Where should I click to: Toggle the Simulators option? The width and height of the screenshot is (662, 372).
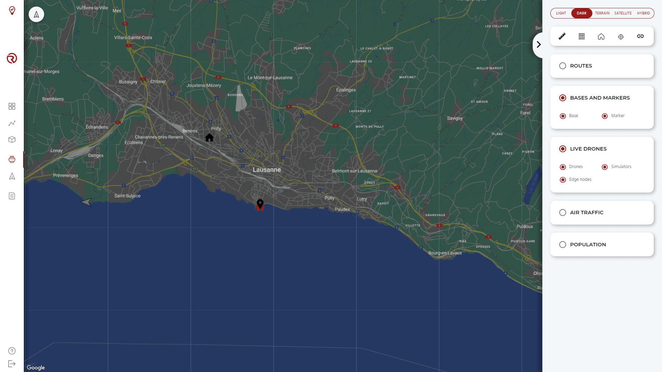click(x=605, y=167)
